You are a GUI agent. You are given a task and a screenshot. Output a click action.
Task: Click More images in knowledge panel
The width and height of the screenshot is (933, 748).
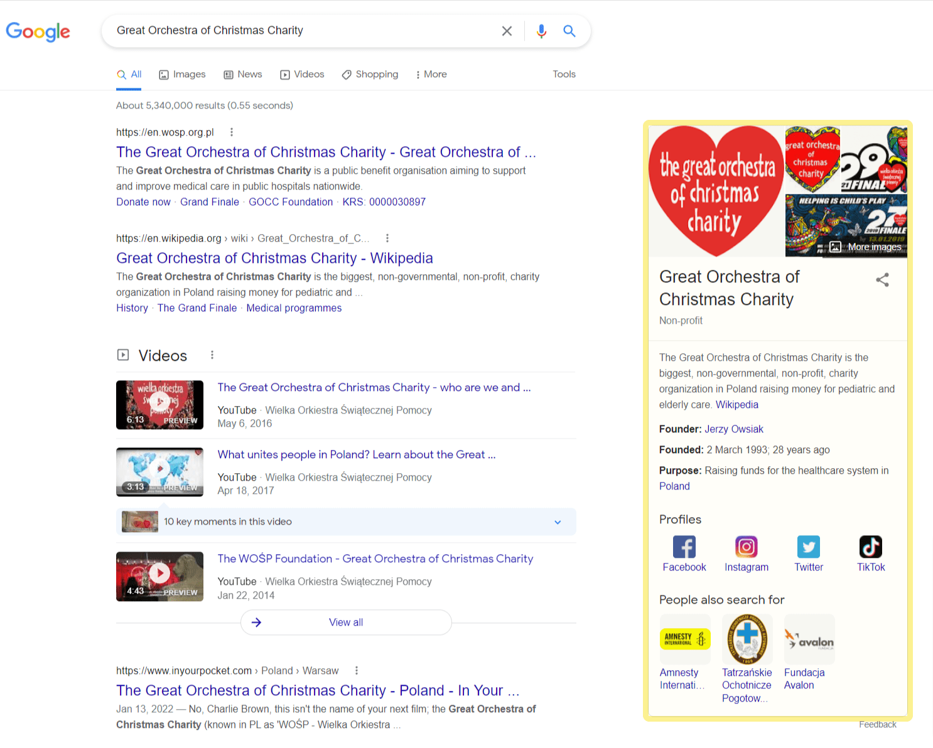pyautogui.click(x=866, y=247)
